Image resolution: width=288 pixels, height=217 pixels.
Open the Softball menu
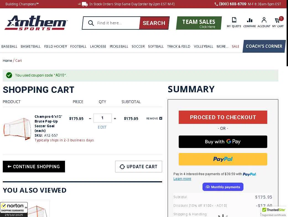pyautogui.click(x=156, y=46)
